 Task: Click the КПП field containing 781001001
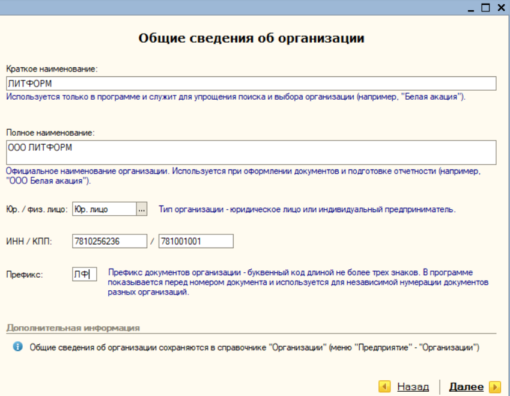click(196, 241)
